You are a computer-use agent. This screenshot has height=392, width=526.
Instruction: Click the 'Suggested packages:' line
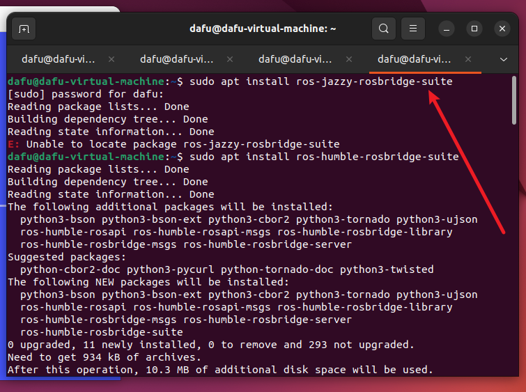click(67, 257)
